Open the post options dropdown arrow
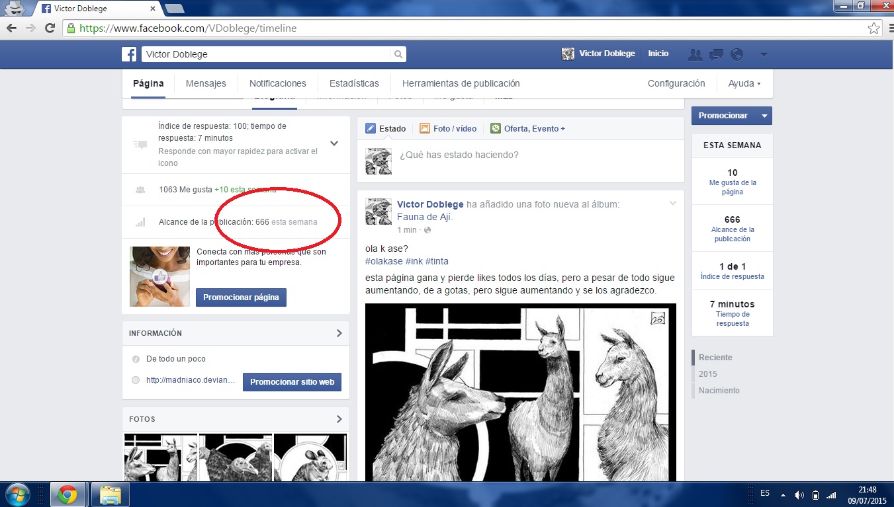Viewport: 894px width, 507px height. [673, 203]
